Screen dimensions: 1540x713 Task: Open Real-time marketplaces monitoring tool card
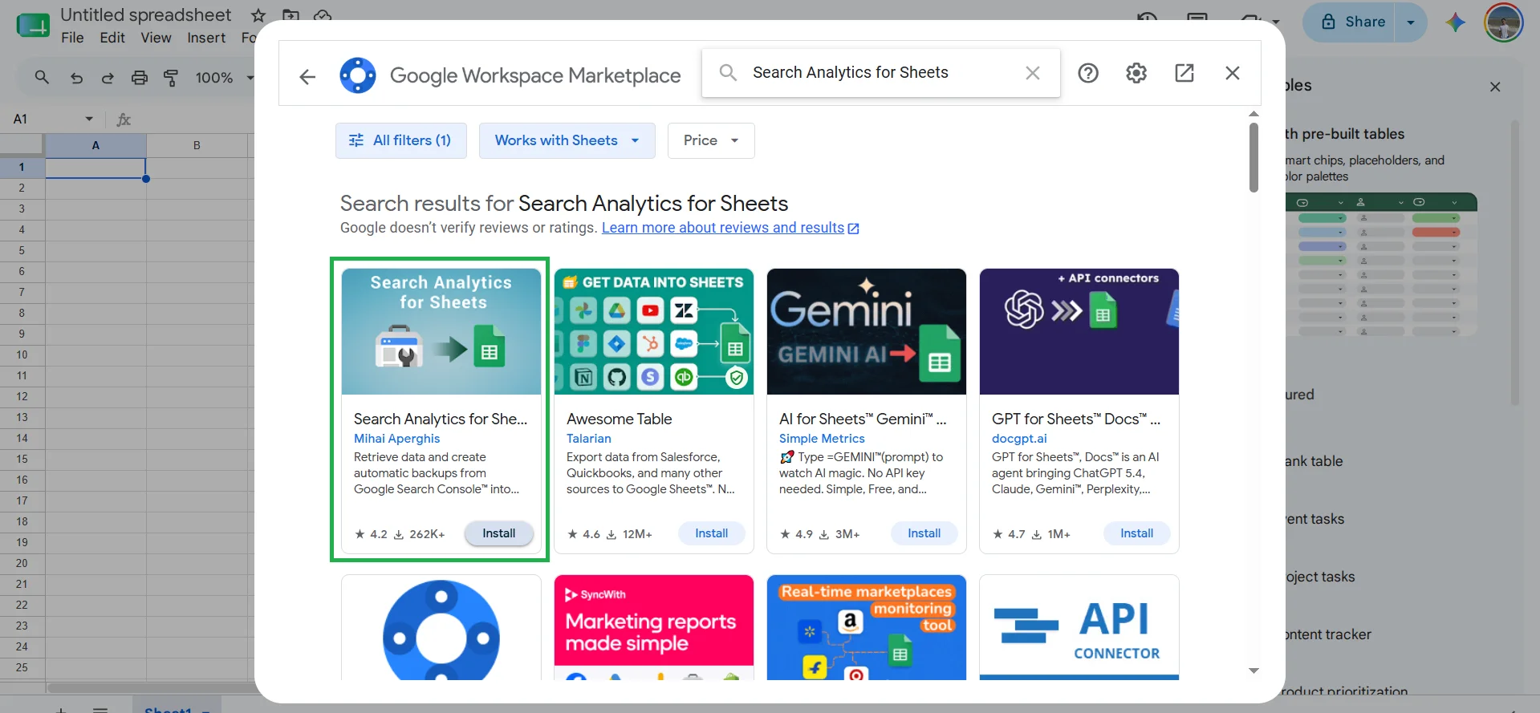click(867, 627)
